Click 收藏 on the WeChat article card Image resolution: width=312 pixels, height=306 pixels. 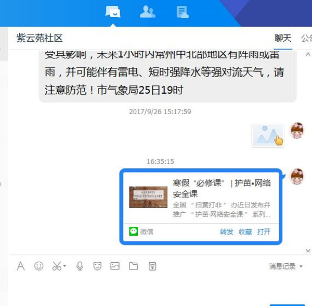coord(245,232)
